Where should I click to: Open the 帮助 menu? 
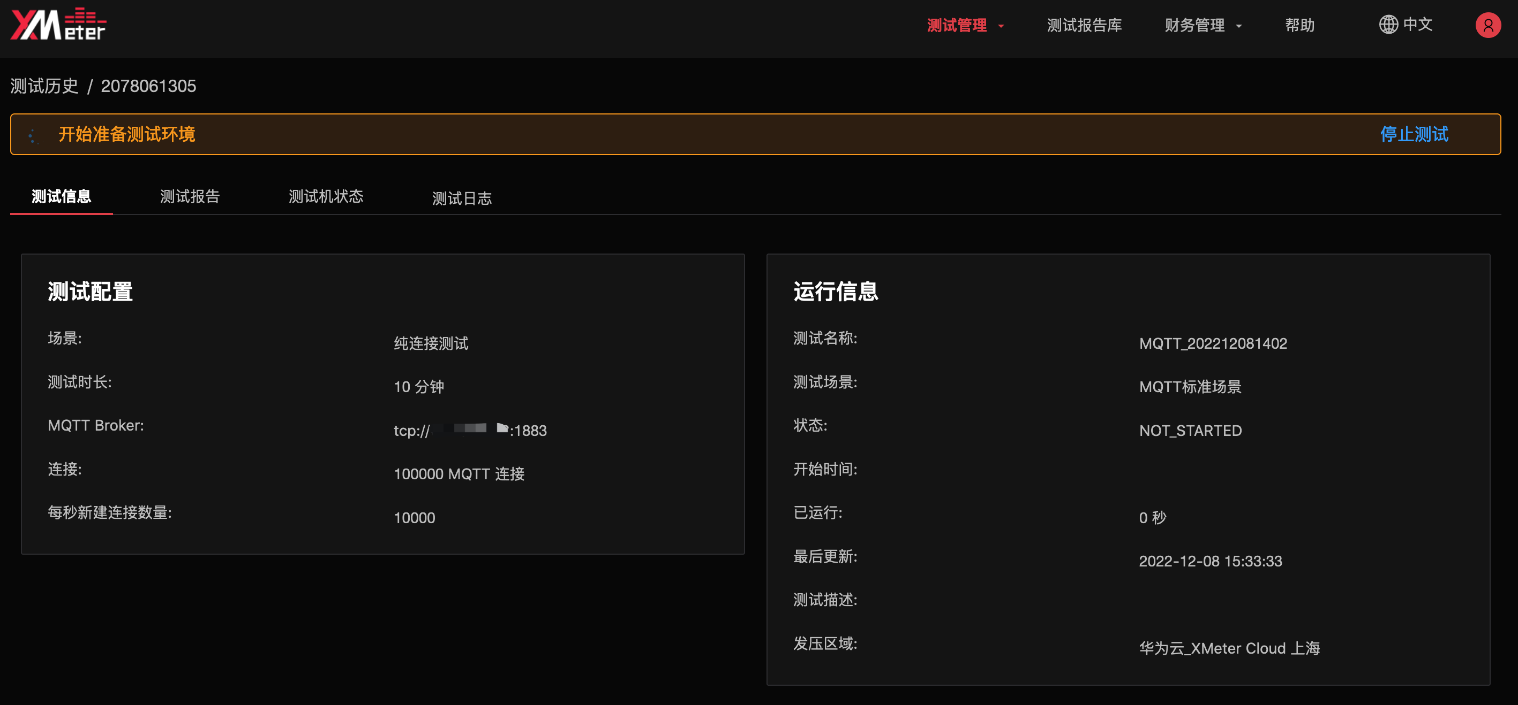pos(1299,25)
